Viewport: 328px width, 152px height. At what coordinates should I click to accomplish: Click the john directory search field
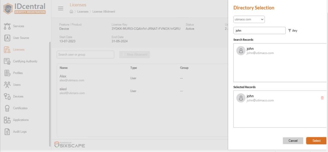(x=259, y=31)
